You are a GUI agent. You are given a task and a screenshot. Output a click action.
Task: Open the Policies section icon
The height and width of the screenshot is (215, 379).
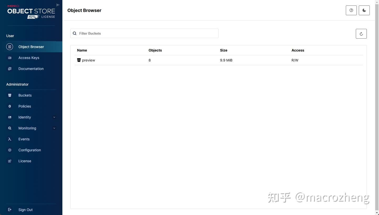tap(10, 106)
